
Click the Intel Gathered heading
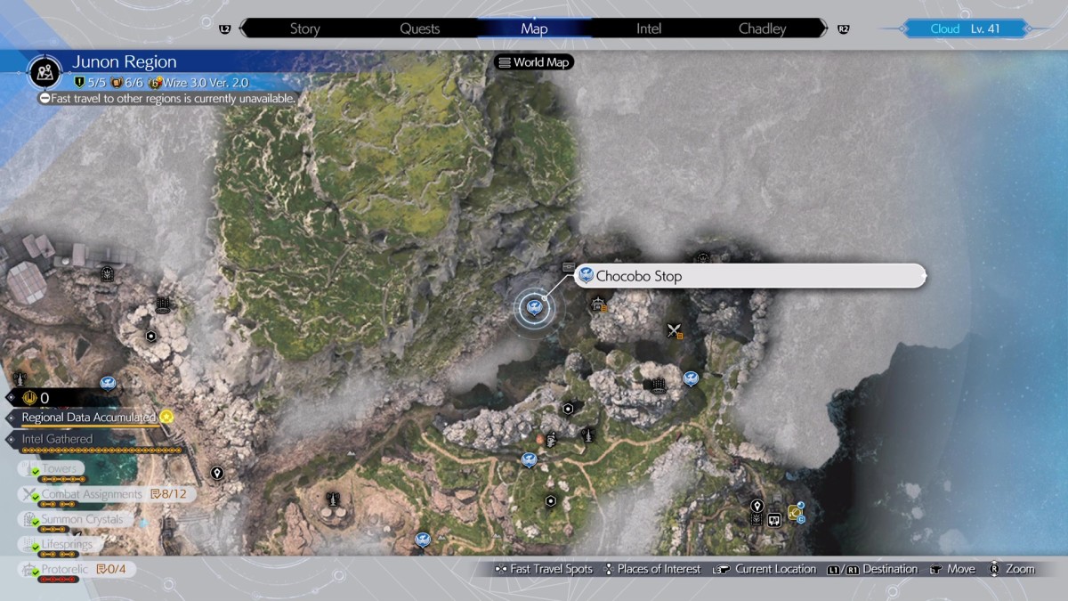pyautogui.click(x=57, y=439)
